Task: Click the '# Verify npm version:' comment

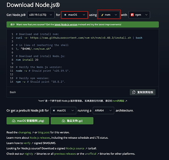Action: pos(32,78)
